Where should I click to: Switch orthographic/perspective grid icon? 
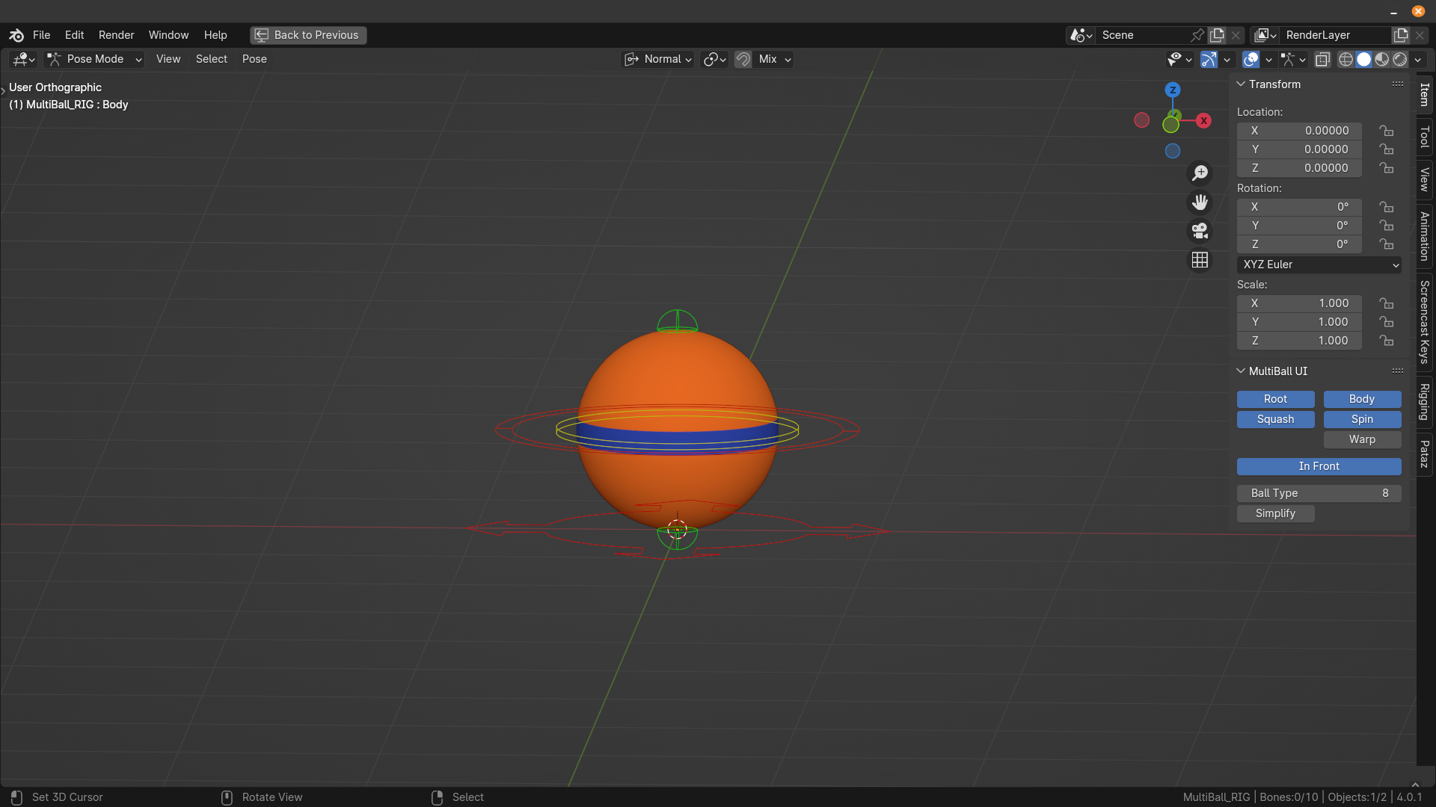click(1200, 260)
